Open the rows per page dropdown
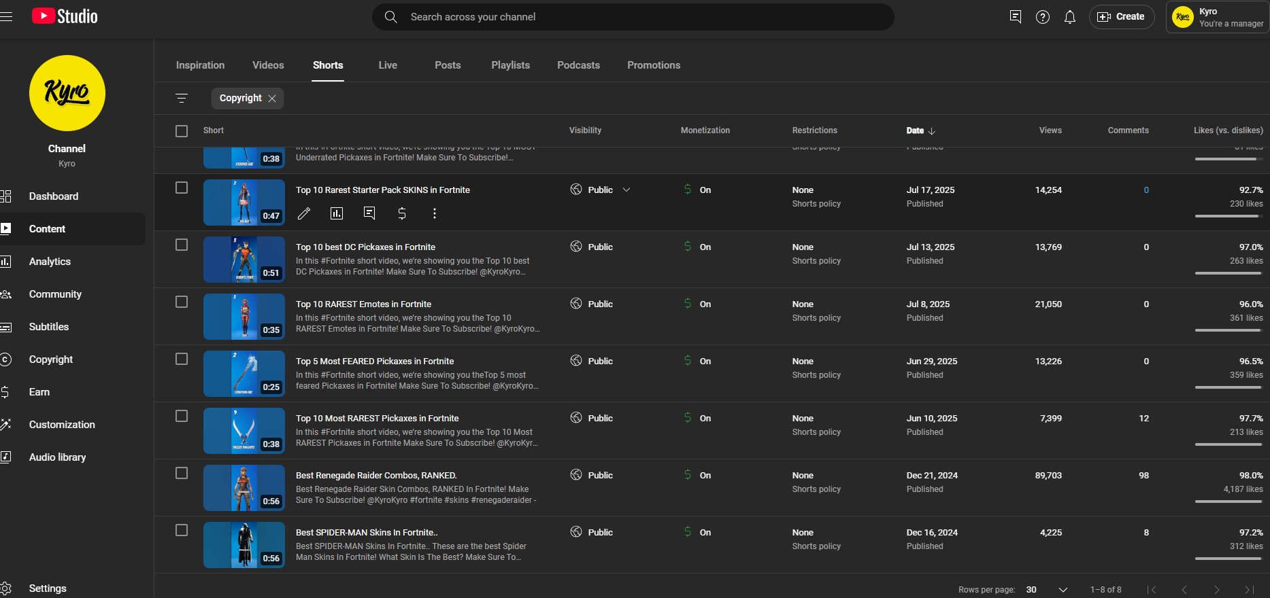This screenshot has width=1270, height=598. coord(1047,590)
